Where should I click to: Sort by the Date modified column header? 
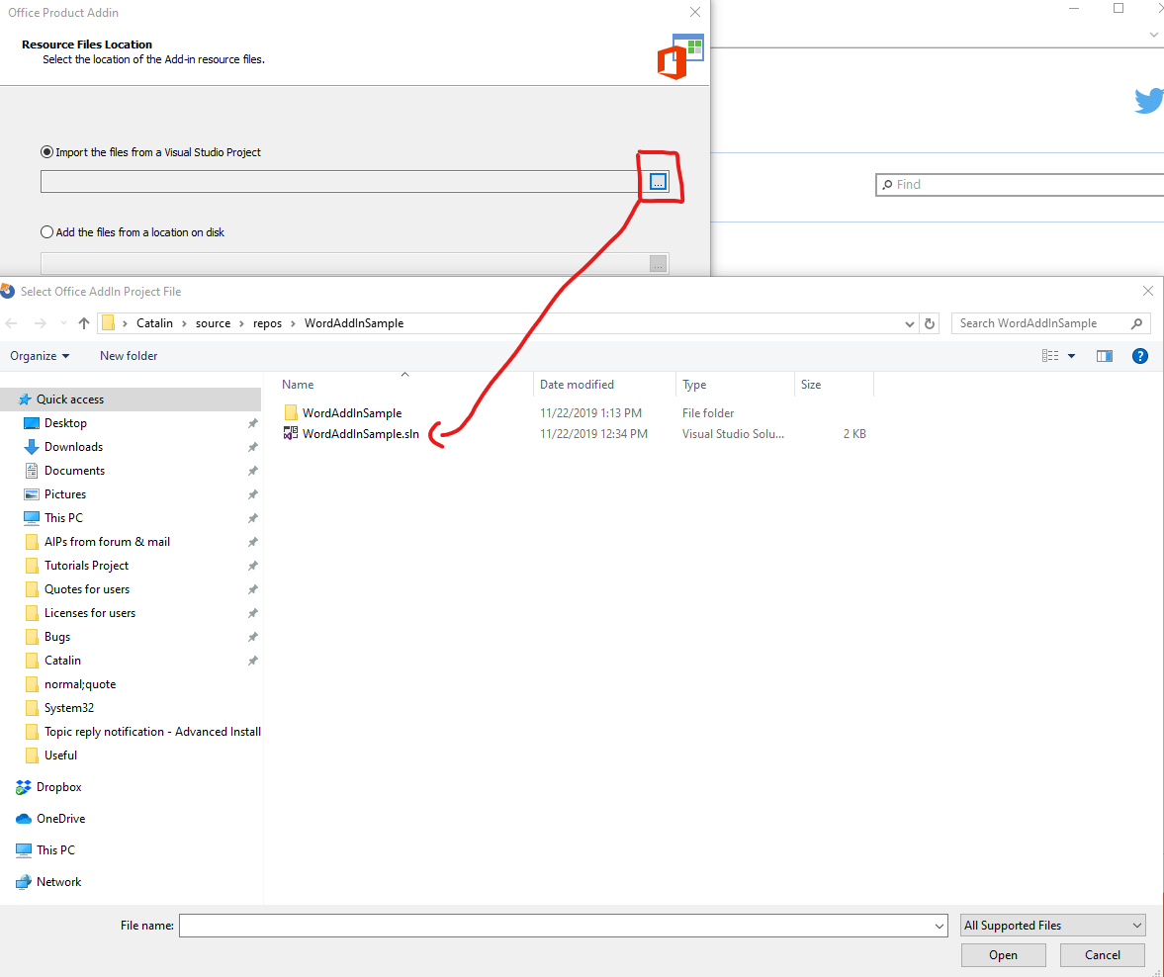(577, 385)
